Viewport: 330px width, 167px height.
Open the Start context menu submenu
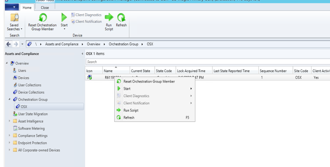coord(155,89)
